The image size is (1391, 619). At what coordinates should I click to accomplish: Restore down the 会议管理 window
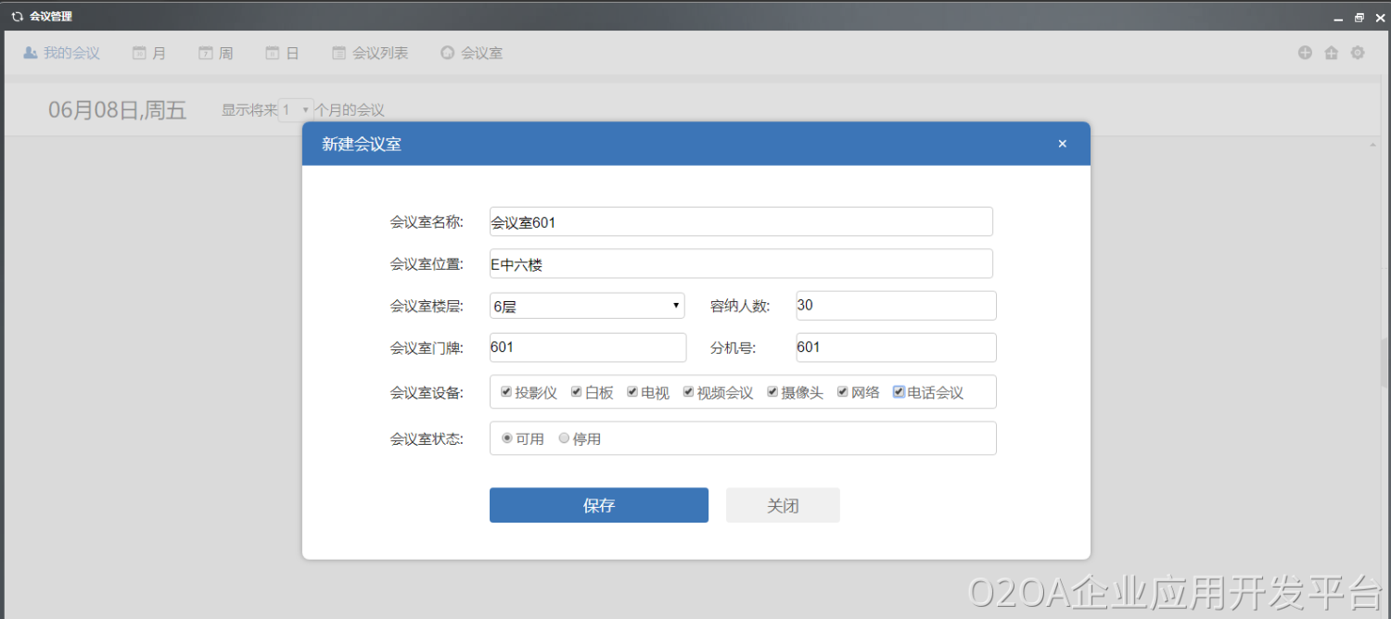[1359, 17]
